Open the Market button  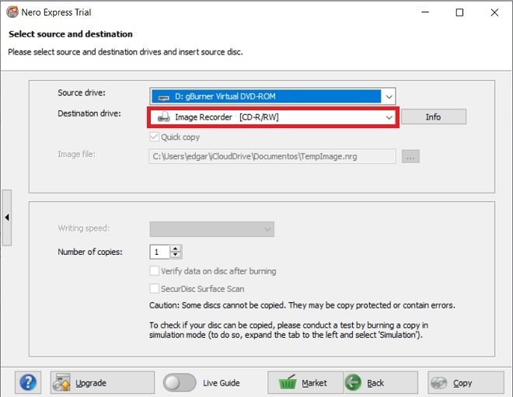(305, 382)
